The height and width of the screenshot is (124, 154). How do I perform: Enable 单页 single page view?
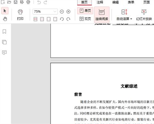85,11
